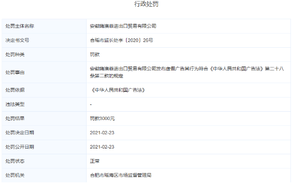Click the 罚款 value in 处罚种类 row
The height and width of the screenshot is (187, 292).
coord(95,55)
